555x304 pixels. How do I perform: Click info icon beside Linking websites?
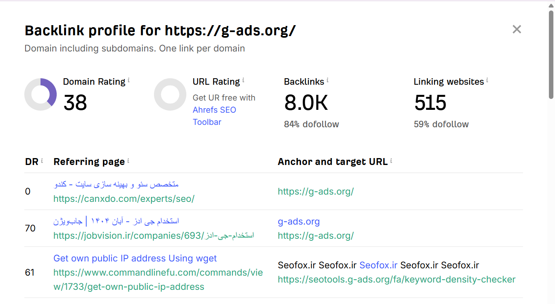click(x=487, y=80)
